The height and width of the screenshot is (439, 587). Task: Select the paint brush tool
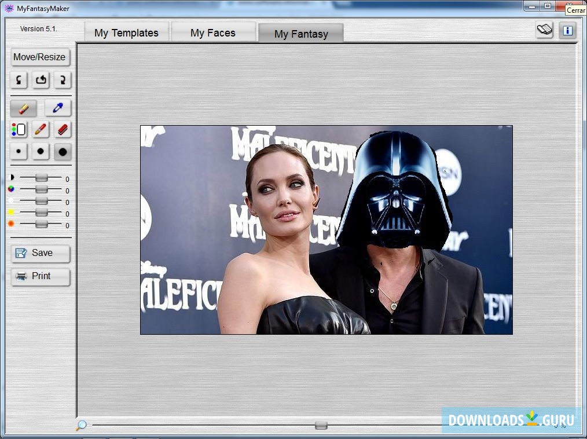pyautogui.click(x=41, y=130)
